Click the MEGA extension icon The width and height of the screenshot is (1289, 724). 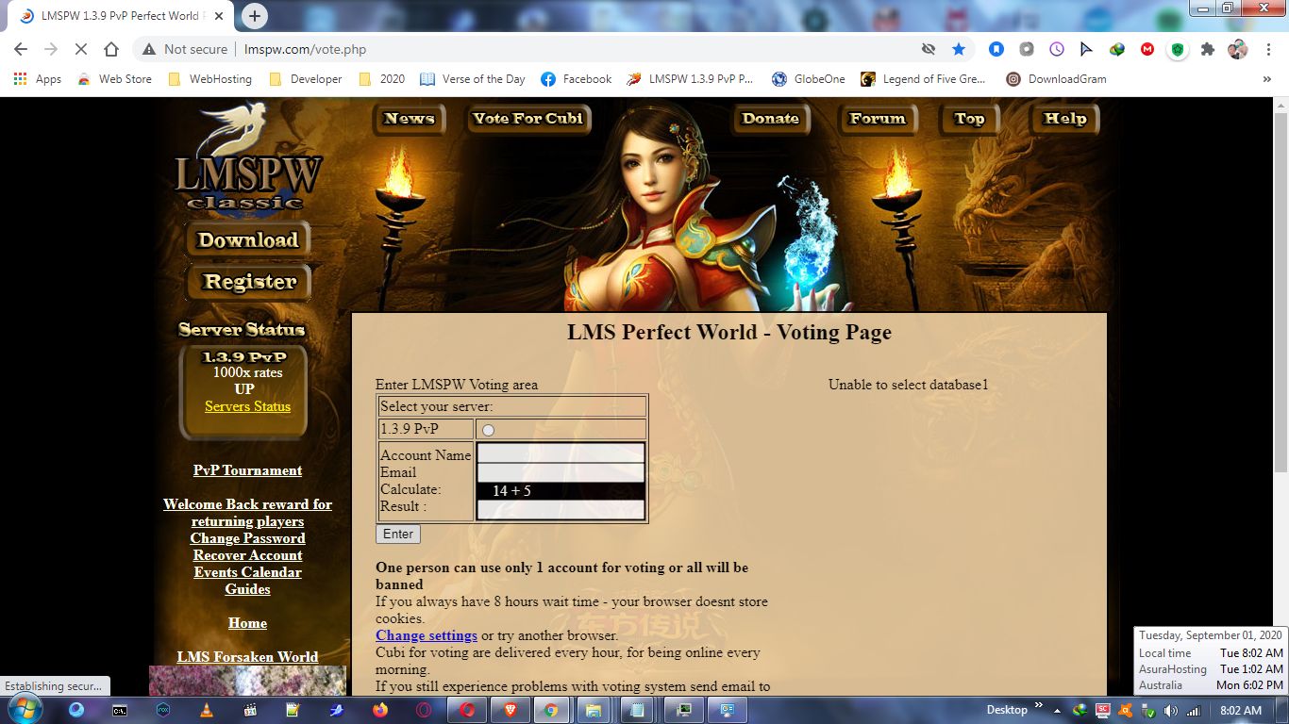1147,49
